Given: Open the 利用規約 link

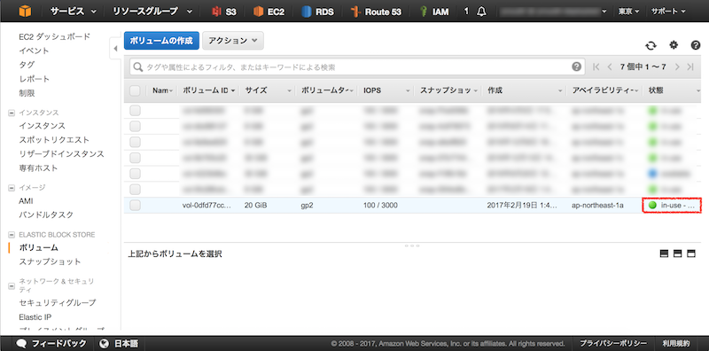Looking at the screenshot, I should click(x=676, y=343).
